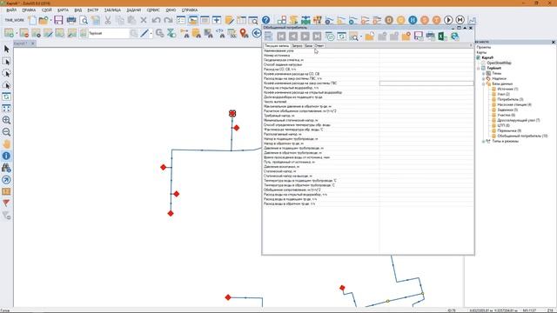Select Источник database in tree
The height and width of the screenshot is (313, 557).
coord(507,89)
